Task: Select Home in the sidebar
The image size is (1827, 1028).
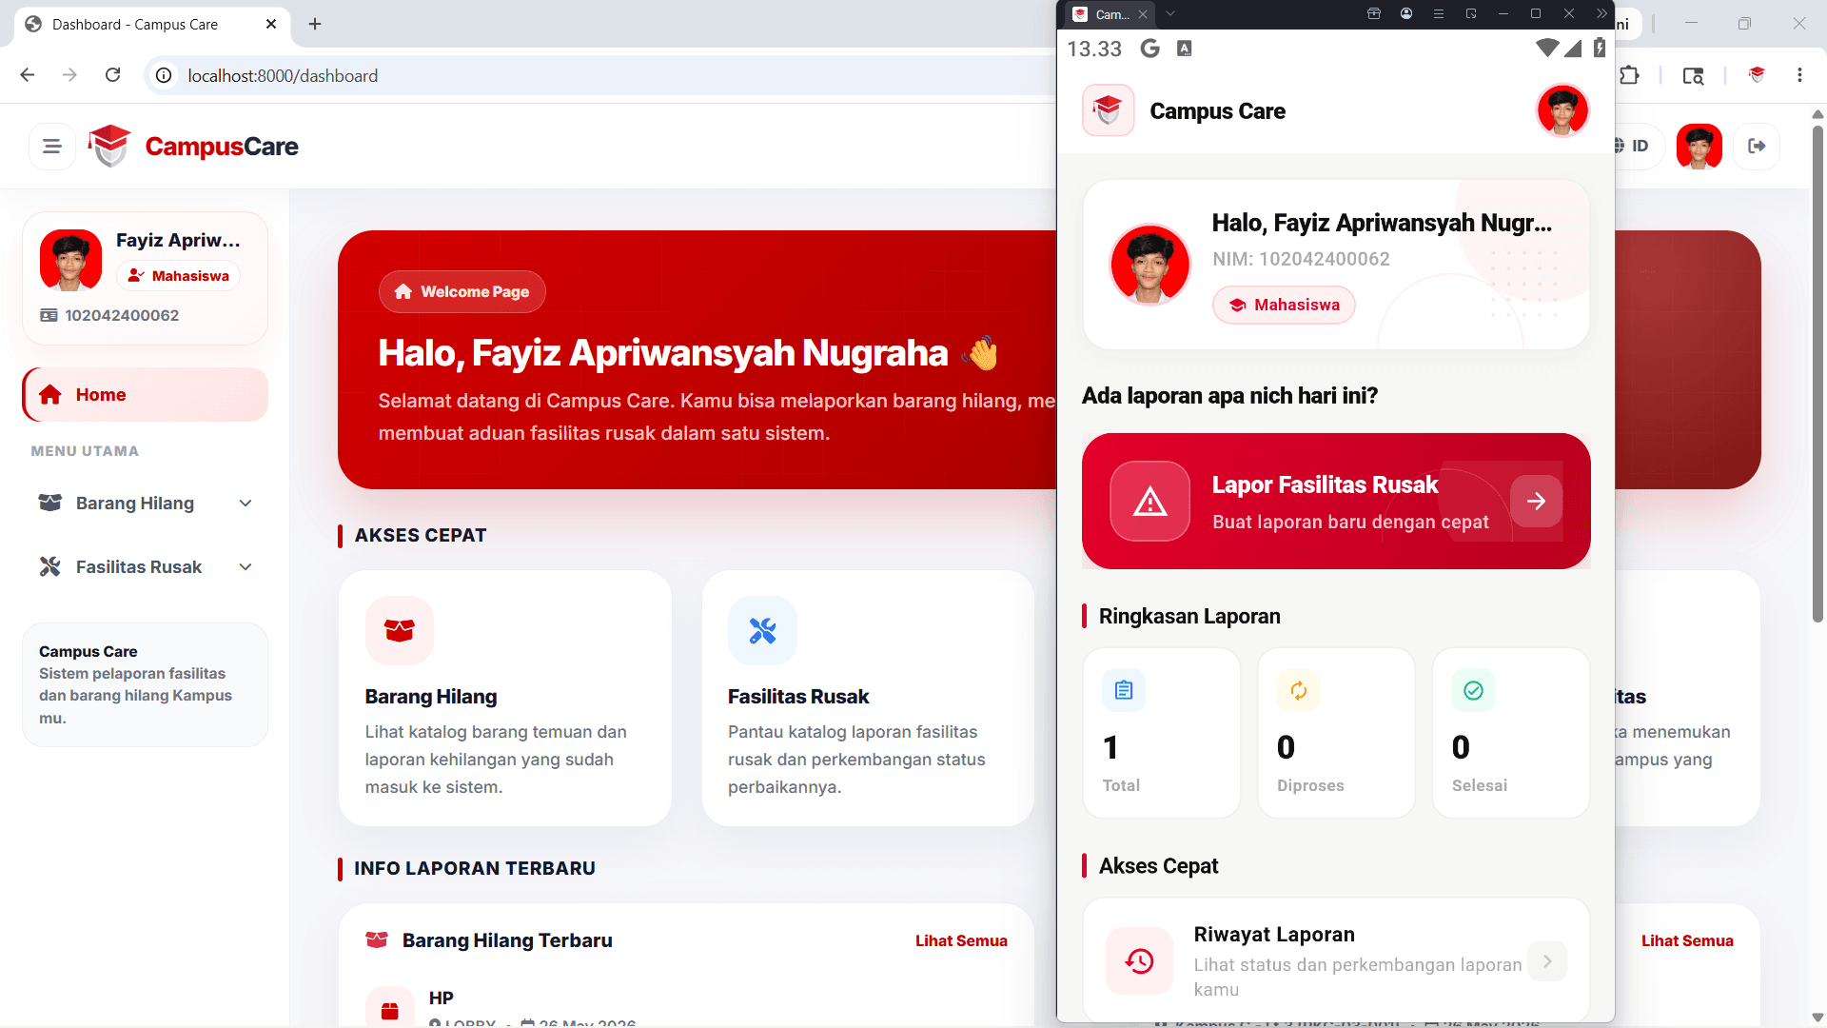Action: tap(146, 394)
